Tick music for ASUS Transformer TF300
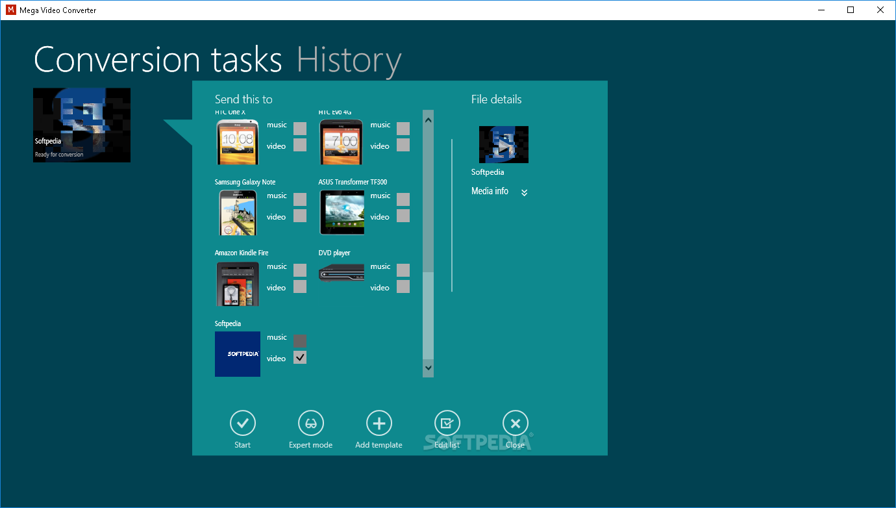896x508 pixels. [x=403, y=199]
